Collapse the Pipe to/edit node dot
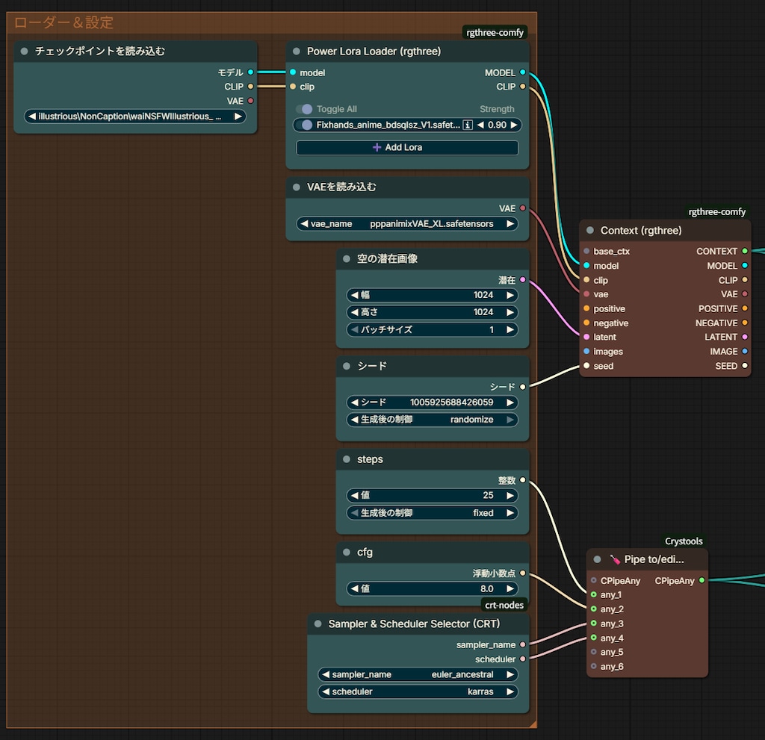Image resolution: width=765 pixels, height=740 pixels. tap(597, 559)
